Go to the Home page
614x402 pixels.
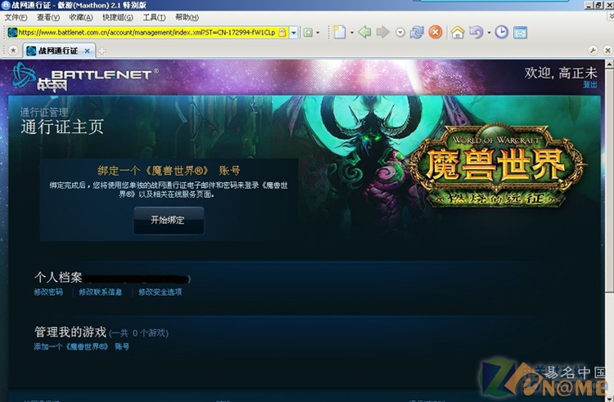(458, 32)
